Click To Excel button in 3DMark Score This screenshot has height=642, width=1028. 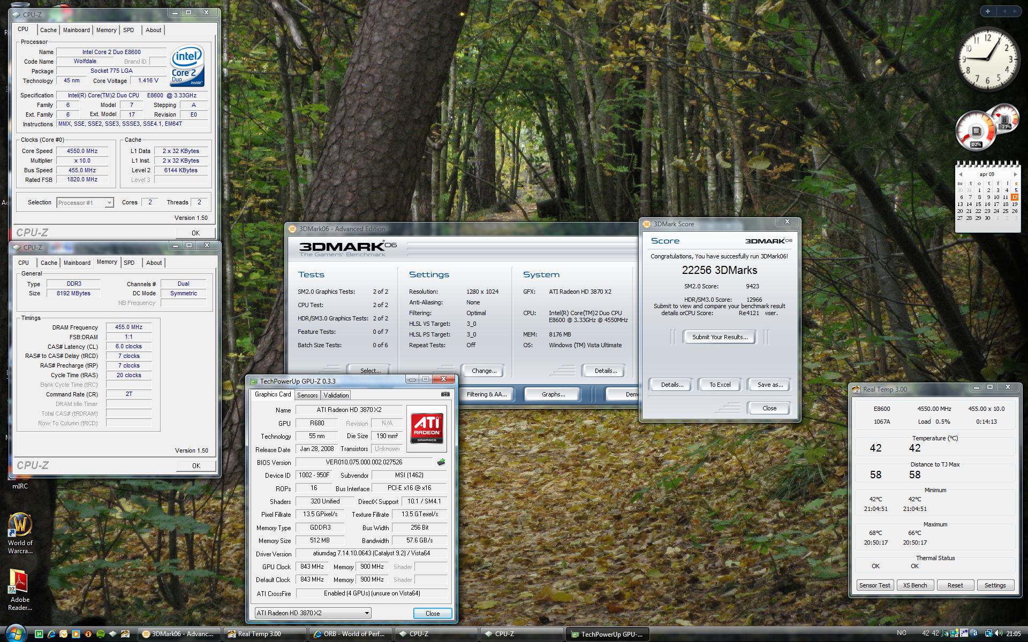720,385
